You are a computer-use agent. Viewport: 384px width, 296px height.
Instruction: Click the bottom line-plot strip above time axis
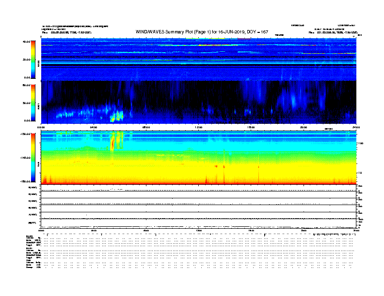coord(199,223)
